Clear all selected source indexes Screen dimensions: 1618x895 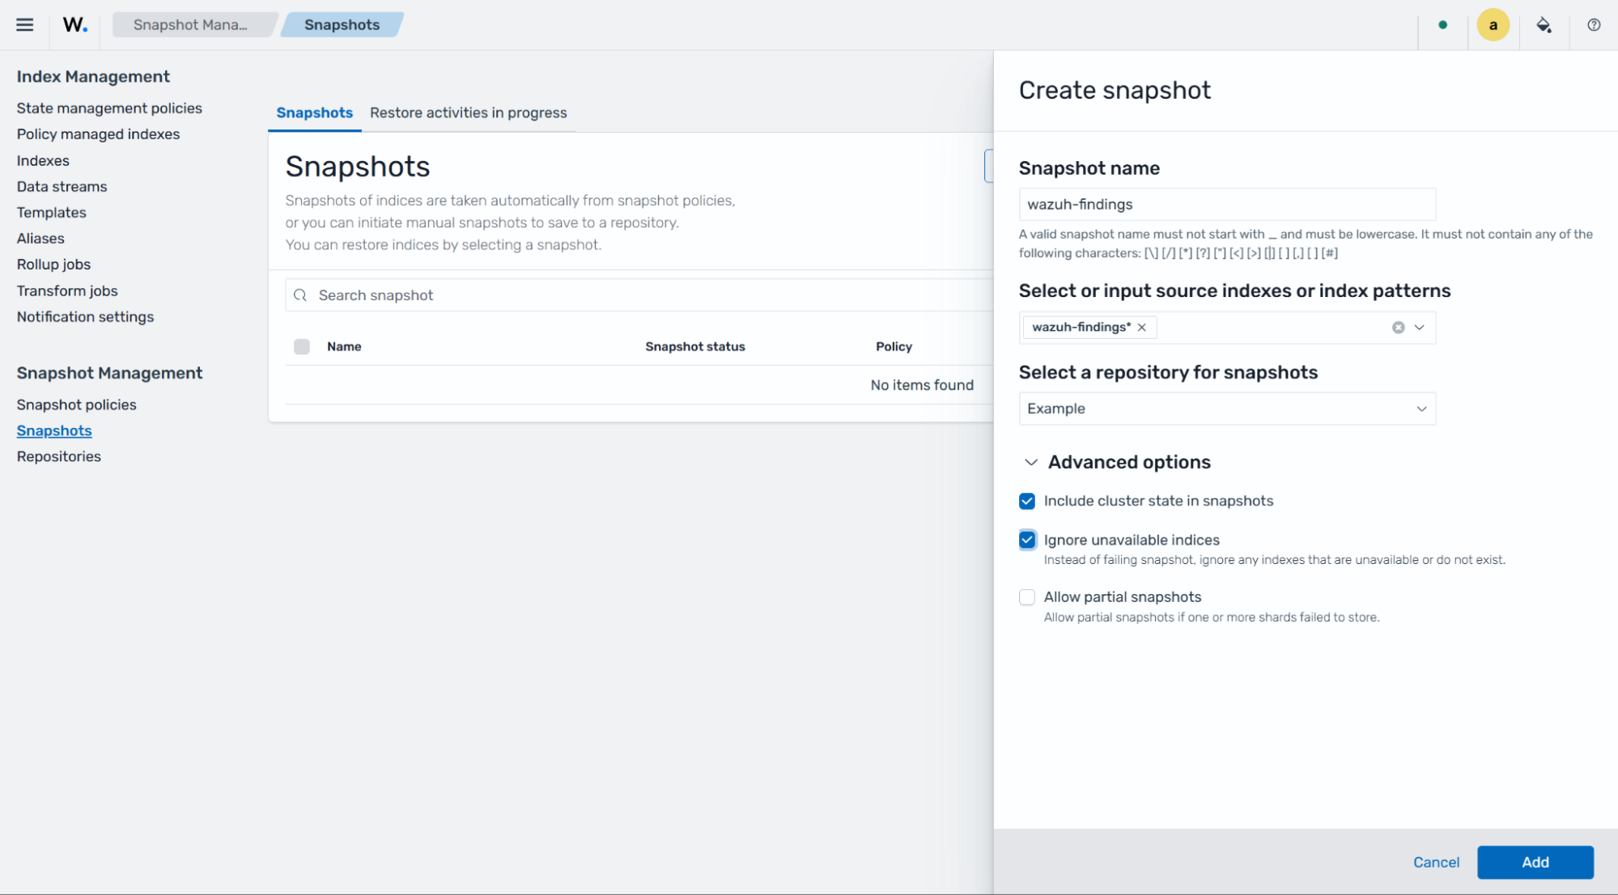1398,328
